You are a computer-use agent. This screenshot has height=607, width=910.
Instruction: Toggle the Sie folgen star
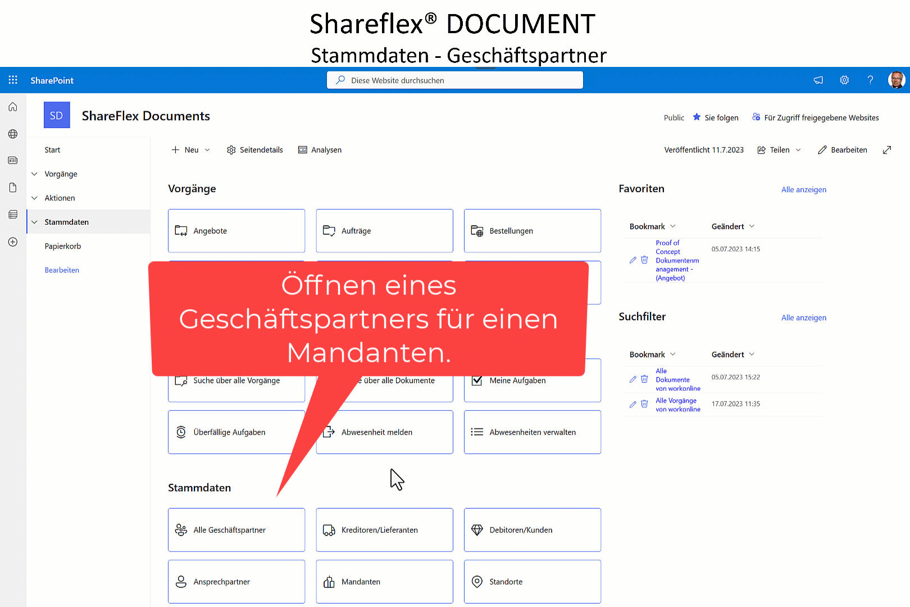pos(697,117)
